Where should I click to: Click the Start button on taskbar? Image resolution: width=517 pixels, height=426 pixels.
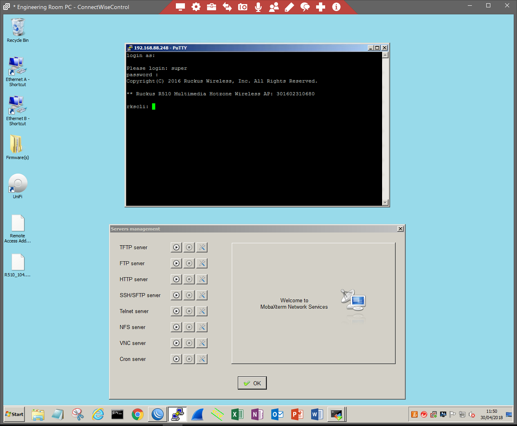tap(14, 414)
